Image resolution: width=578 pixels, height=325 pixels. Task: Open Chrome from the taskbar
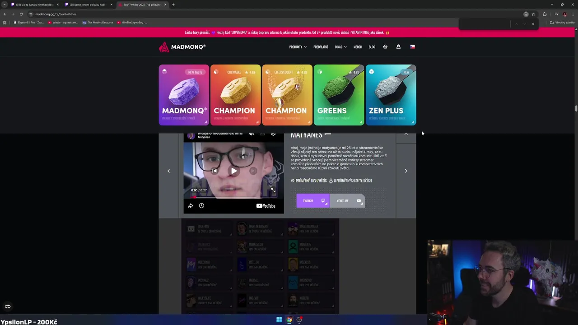pyautogui.click(x=289, y=320)
